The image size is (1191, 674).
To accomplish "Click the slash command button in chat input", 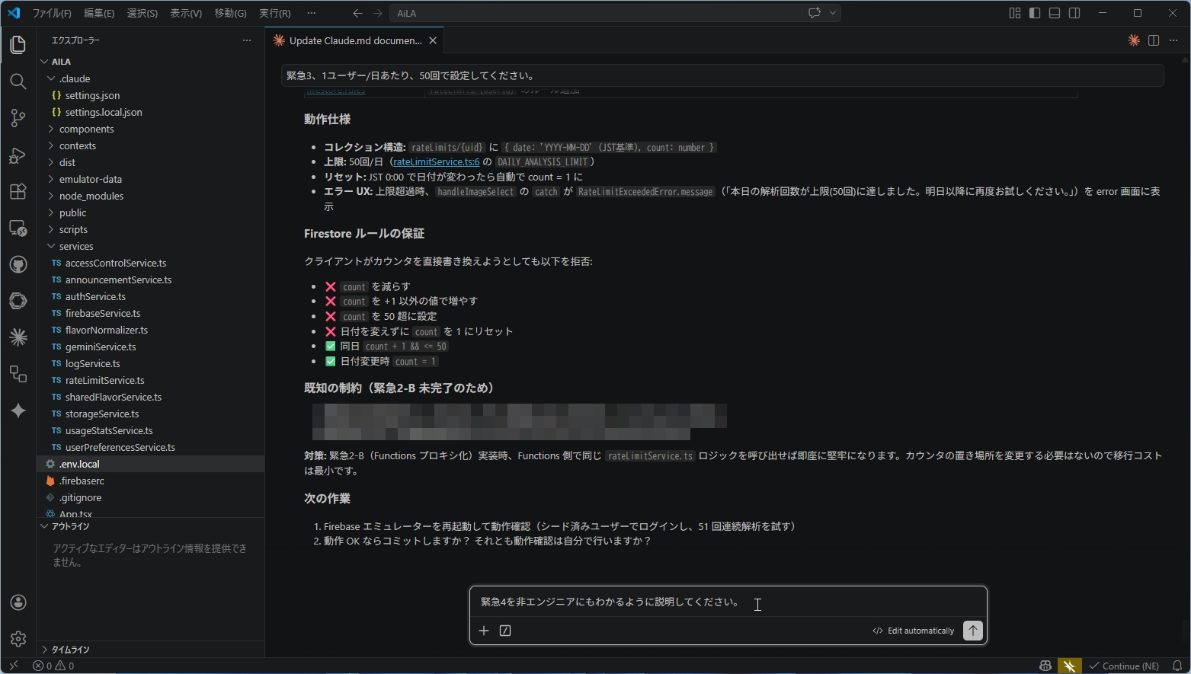I will pyautogui.click(x=505, y=631).
